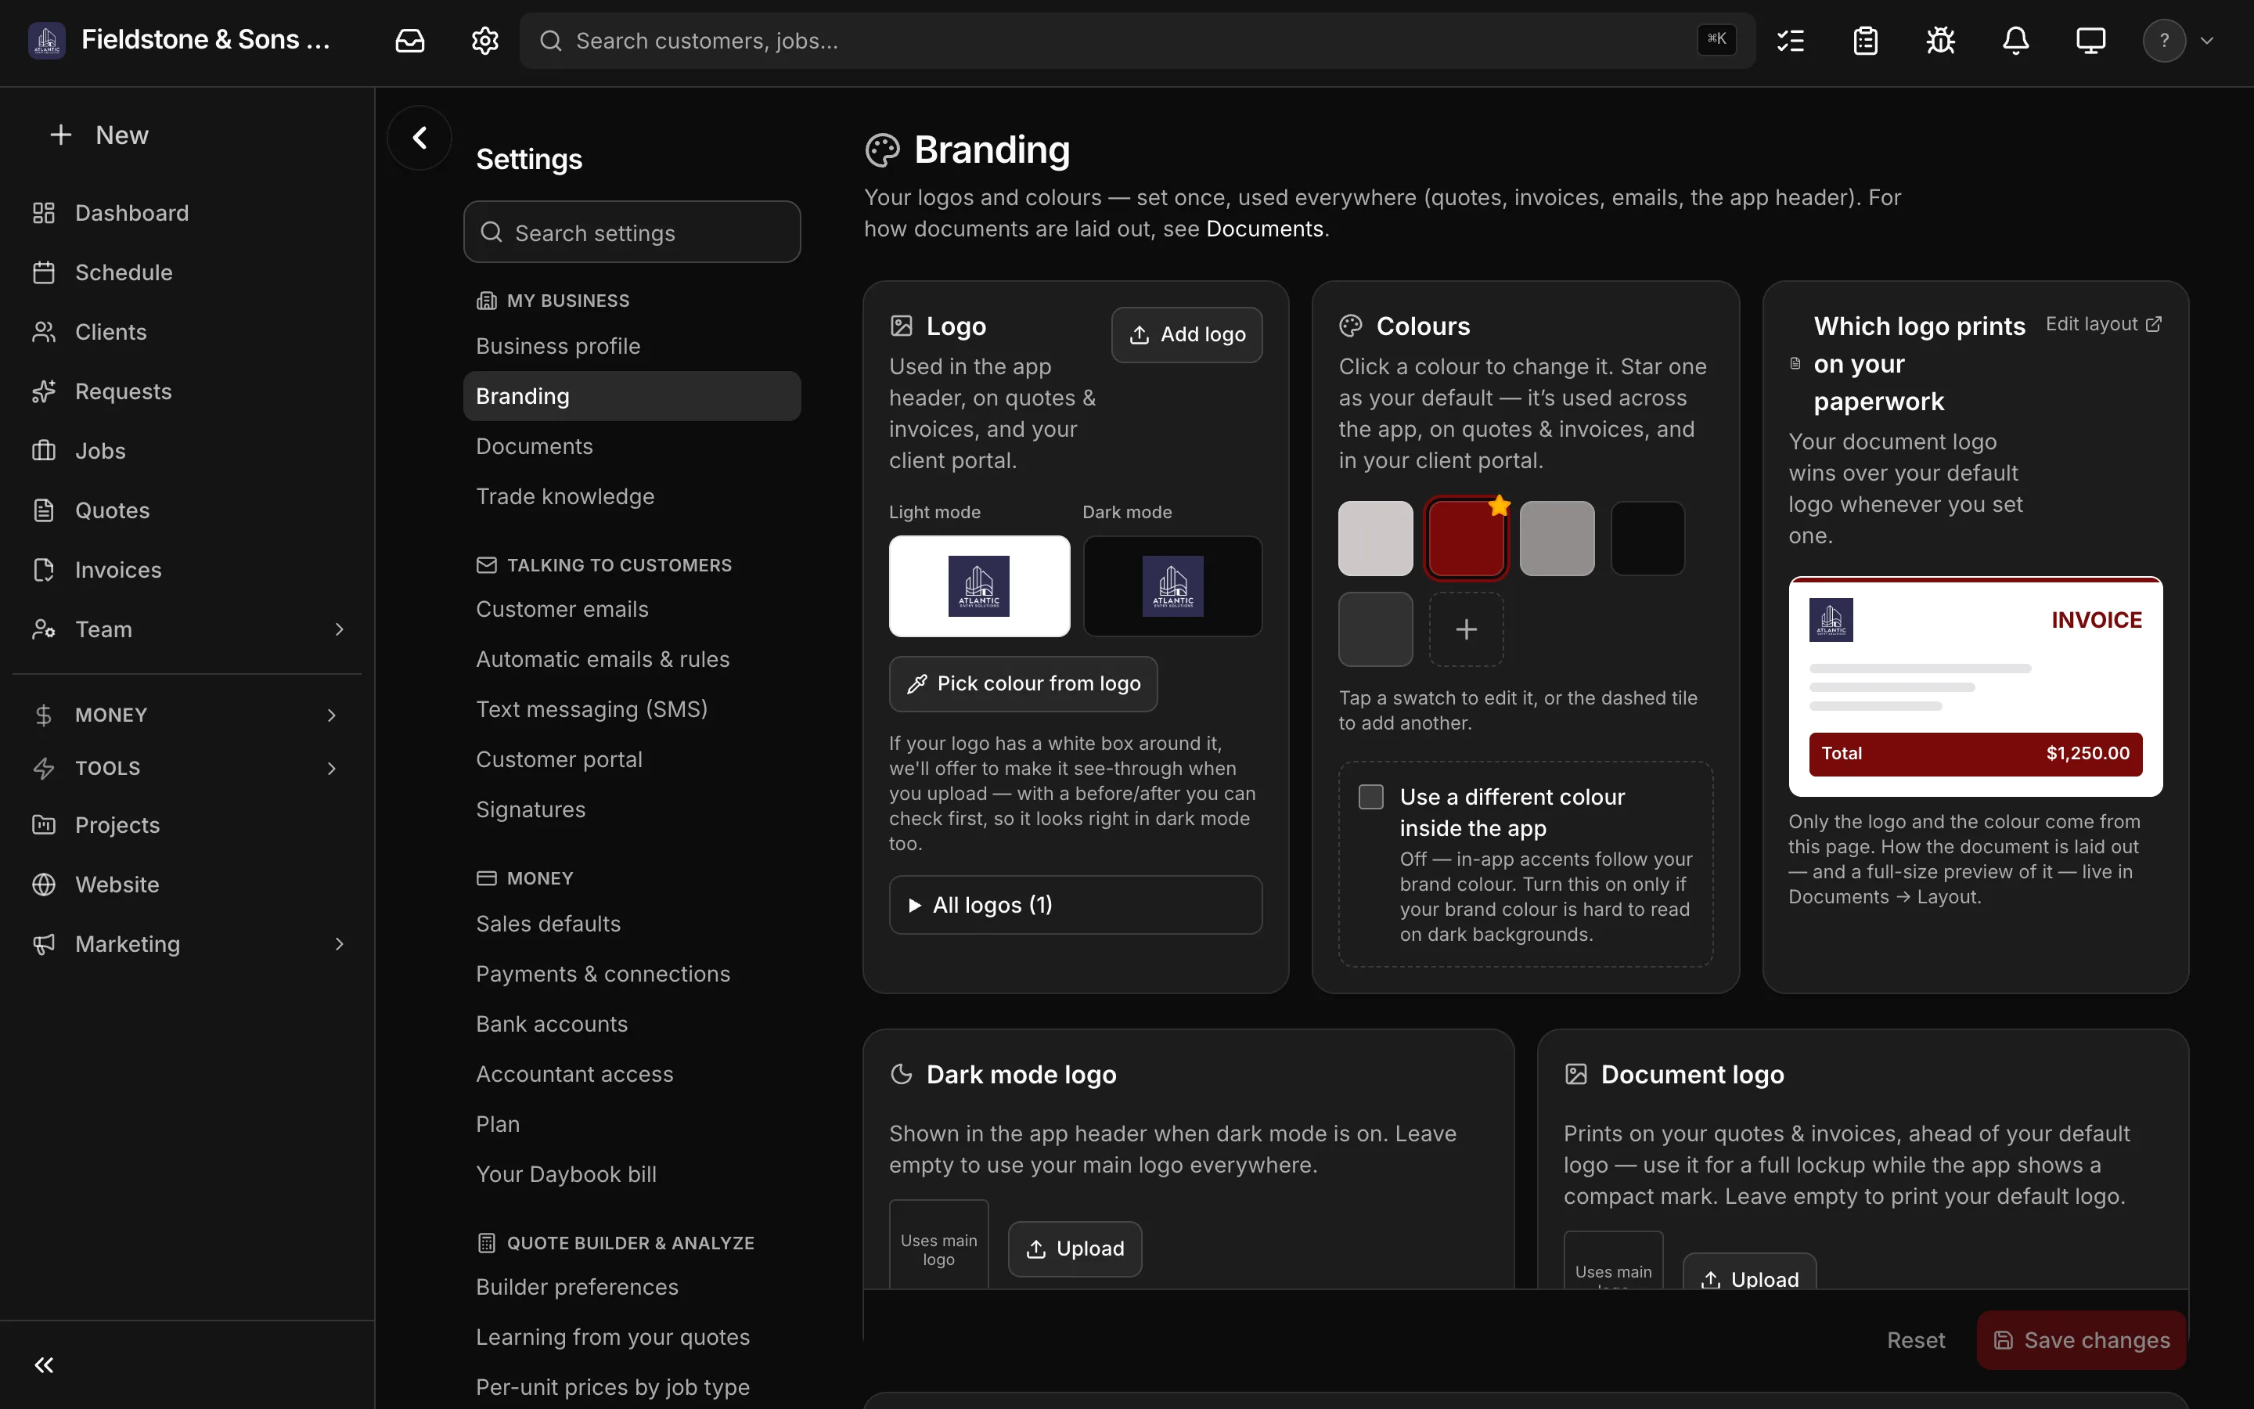2254x1409 pixels.
Task: Open Signatures settings
Action: click(x=632, y=810)
